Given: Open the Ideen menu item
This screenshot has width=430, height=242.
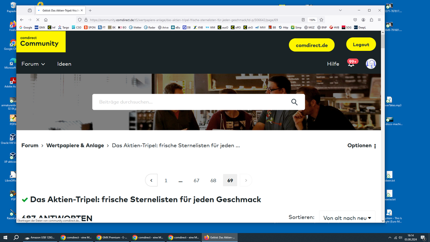Looking at the screenshot, I should tap(64, 64).
